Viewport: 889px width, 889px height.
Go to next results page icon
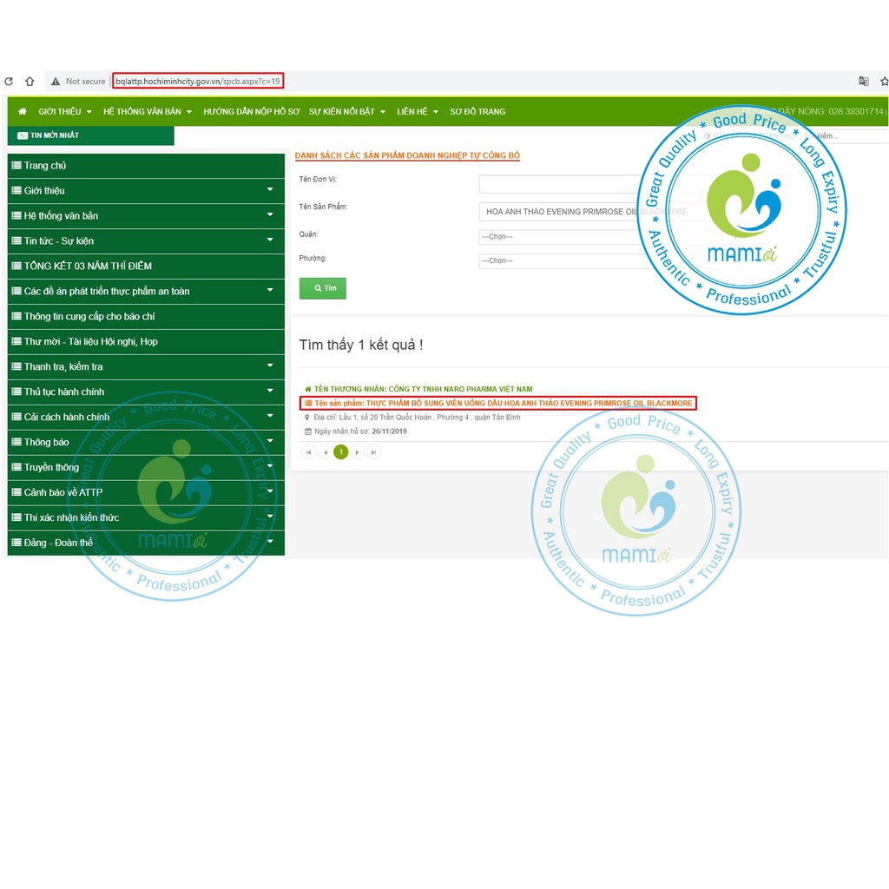tap(358, 452)
